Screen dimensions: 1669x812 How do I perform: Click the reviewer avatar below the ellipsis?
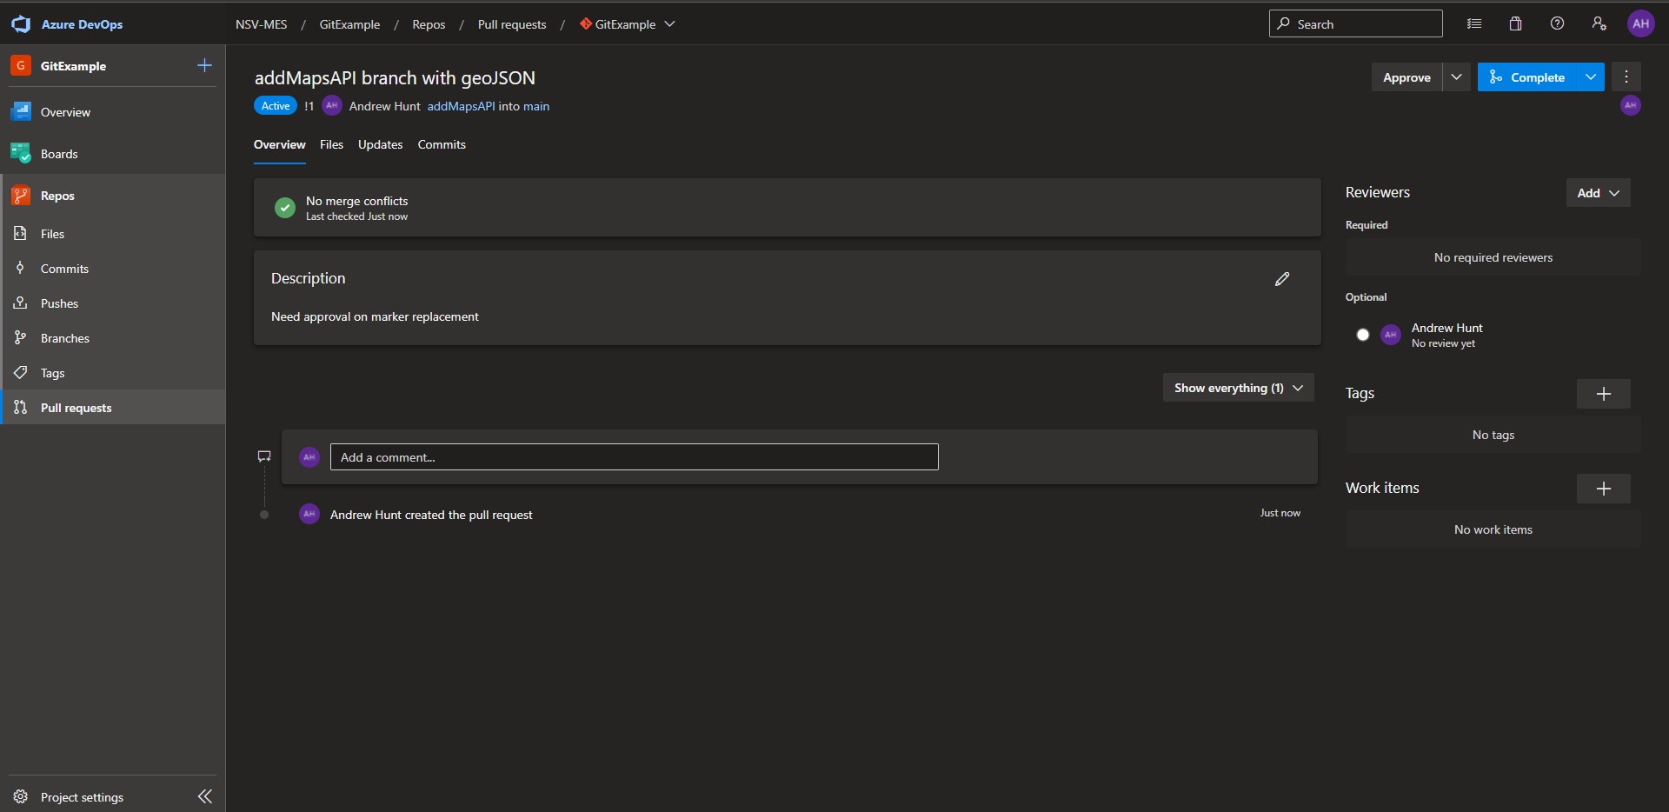(1631, 105)
